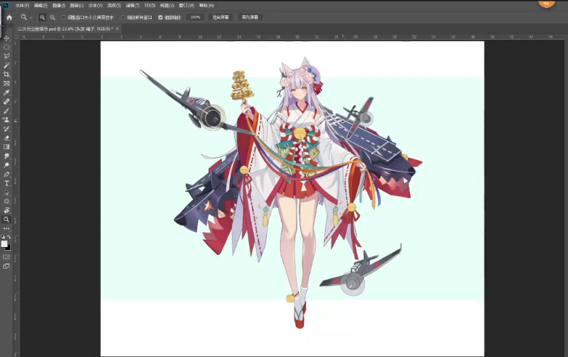Click the Zoom tool in toolbox

[x=7, y=219]
